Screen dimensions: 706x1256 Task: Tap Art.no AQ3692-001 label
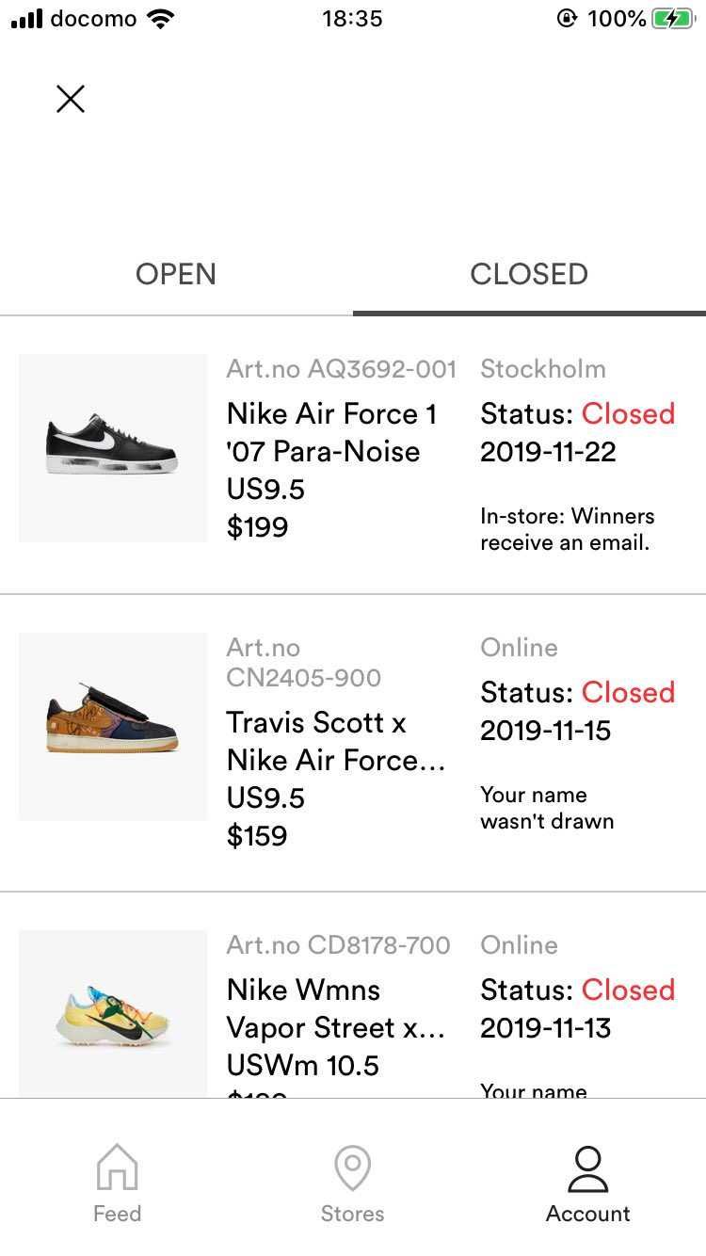point(341,369)
